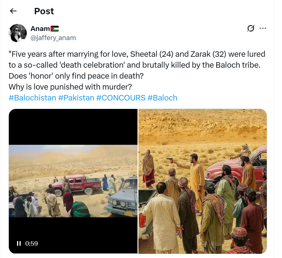The height and width of the screenshot is (258, 282).
Task: Open the desert illustration image on right
Action: (x=203, y=181)
